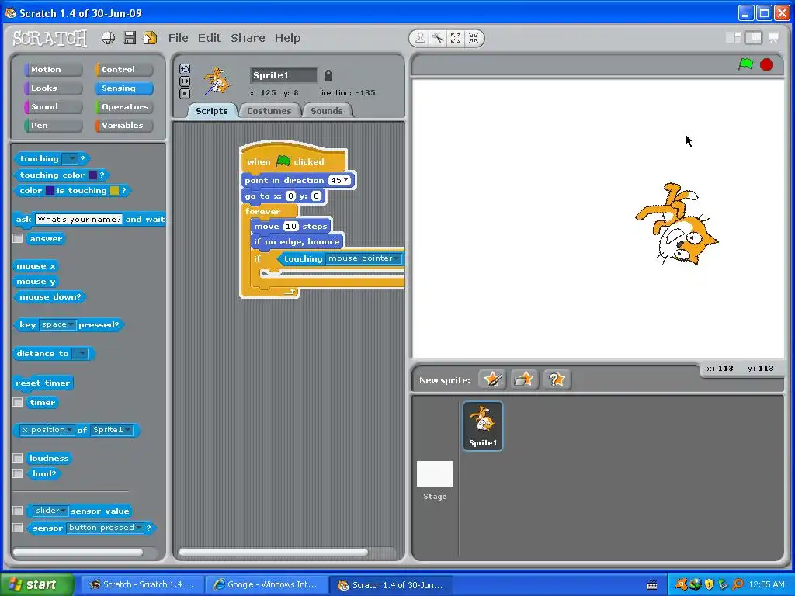The width and height of the screenshot is (795, 596).
Task: Select the Looks block category
Action: (53, 88)
